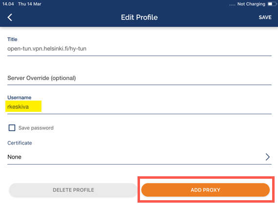The height and width of the screenshot is (209, 278).
Task: Tap the DELETE PROFILE button
Action: [73, 190]
